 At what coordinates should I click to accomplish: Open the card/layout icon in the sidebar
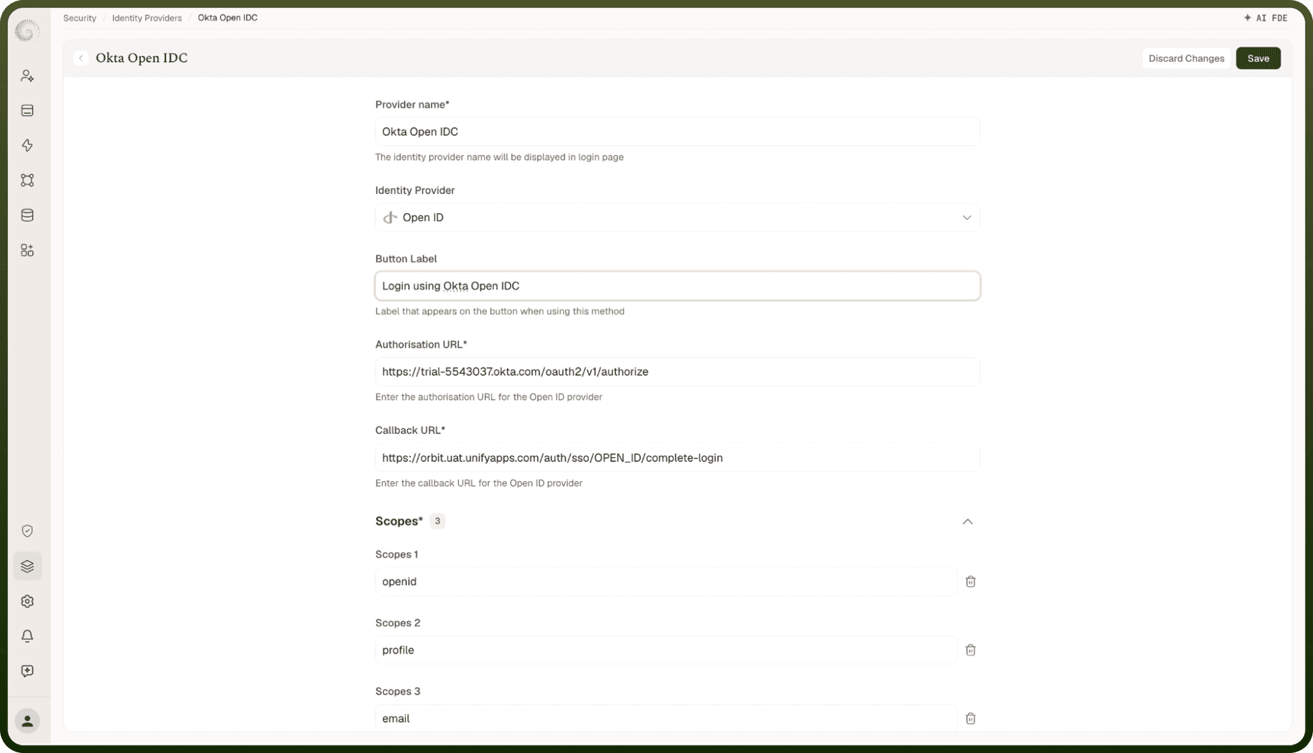pyautogui.click(x=27, y=111)
